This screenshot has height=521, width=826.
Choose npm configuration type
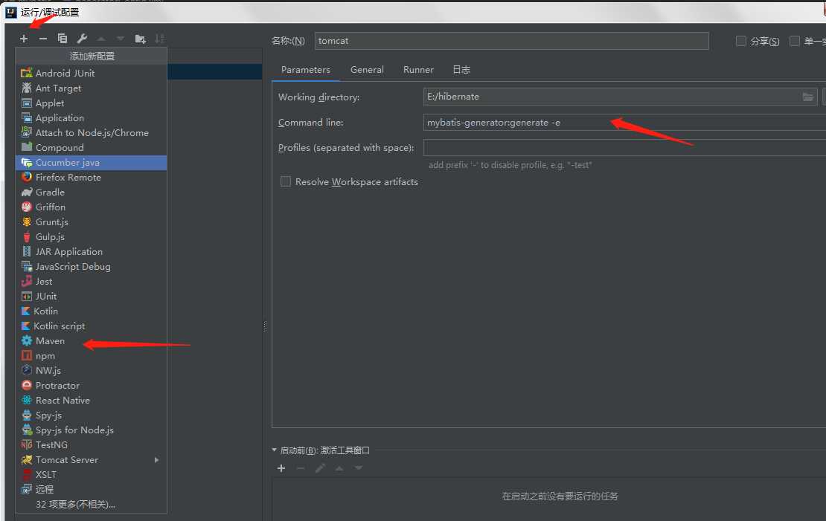(x=91, y=356)
